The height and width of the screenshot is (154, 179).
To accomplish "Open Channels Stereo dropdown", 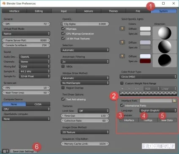I will [x=35, y=62].
